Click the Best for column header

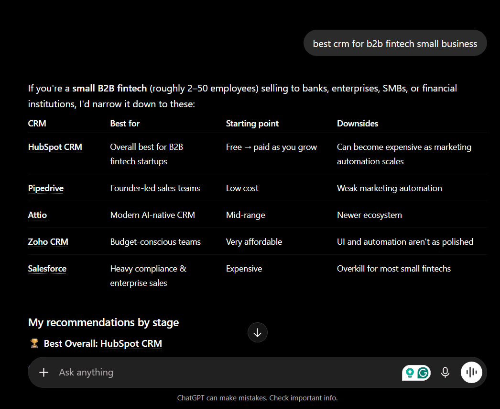click(x=125, y=124)
